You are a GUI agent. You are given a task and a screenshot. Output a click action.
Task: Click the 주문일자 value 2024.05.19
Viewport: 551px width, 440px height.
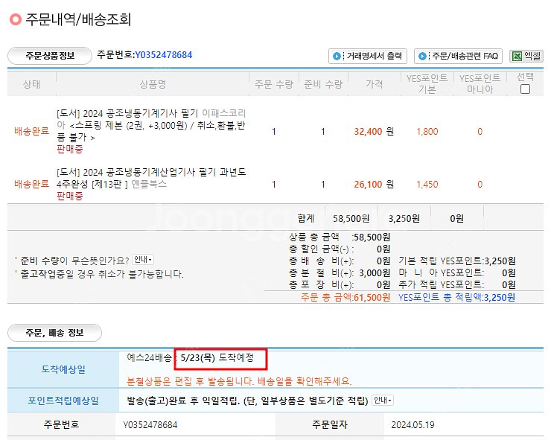(413, 425)
